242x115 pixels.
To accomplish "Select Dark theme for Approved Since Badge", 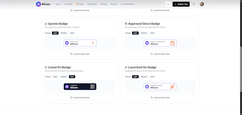I will click(152, 33).
